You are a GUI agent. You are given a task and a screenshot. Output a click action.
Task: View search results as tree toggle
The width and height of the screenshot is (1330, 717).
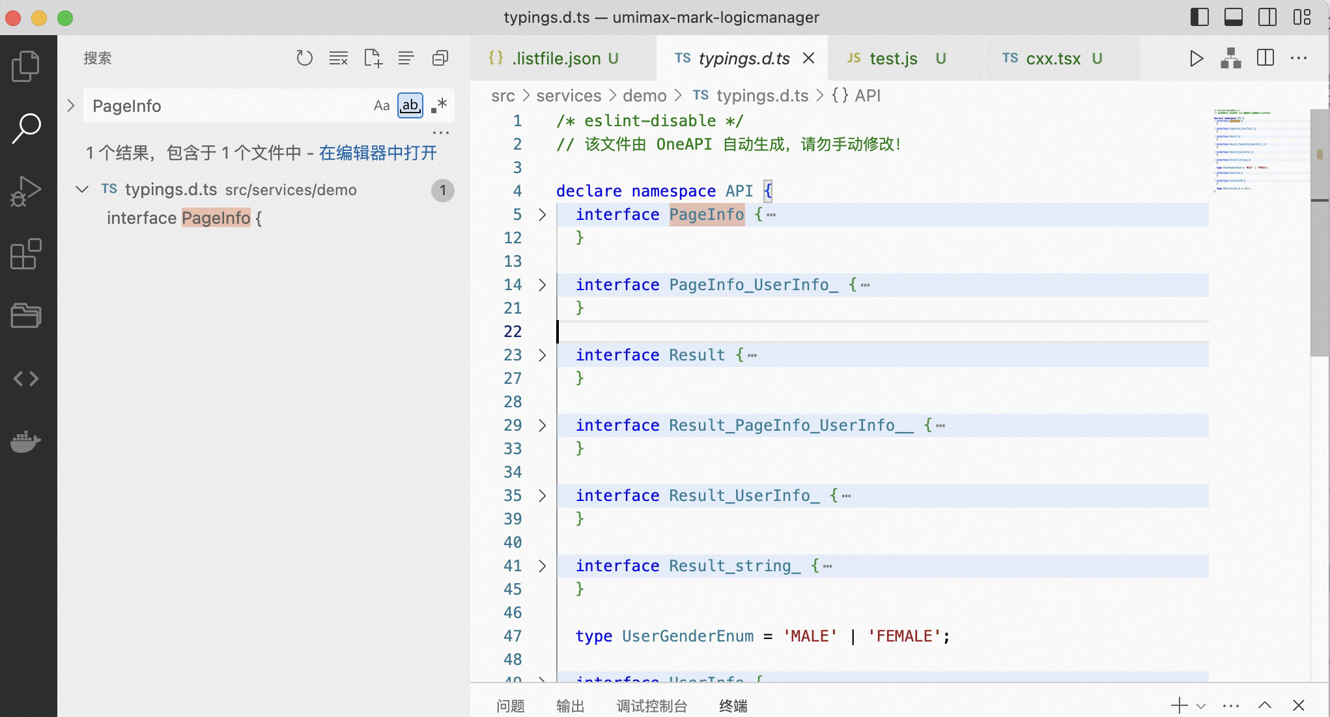[x=406, y=59]
